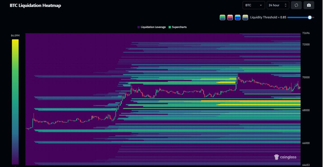Open the 24 hour timeframe selector
The width and height of the screenshot is (323, 167).
[x=278, y=5]
